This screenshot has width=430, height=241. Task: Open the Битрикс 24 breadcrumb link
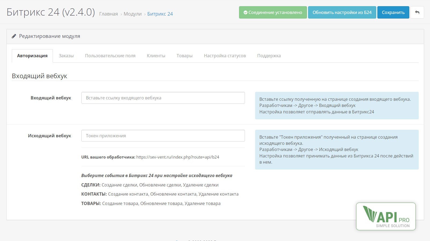click(x=160, y=14)
